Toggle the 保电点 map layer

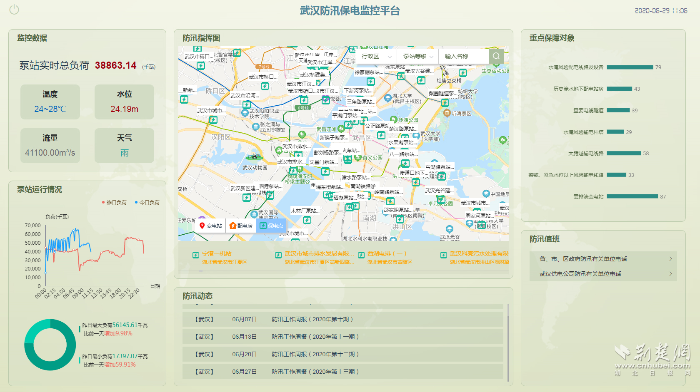pos(271,226)
